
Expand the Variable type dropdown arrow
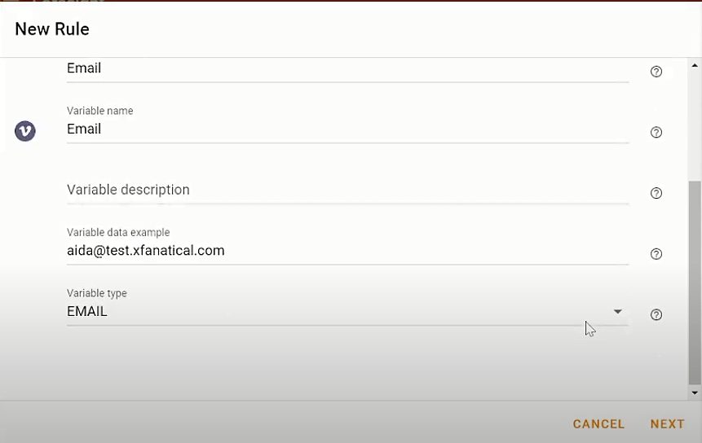pos(618,312)
